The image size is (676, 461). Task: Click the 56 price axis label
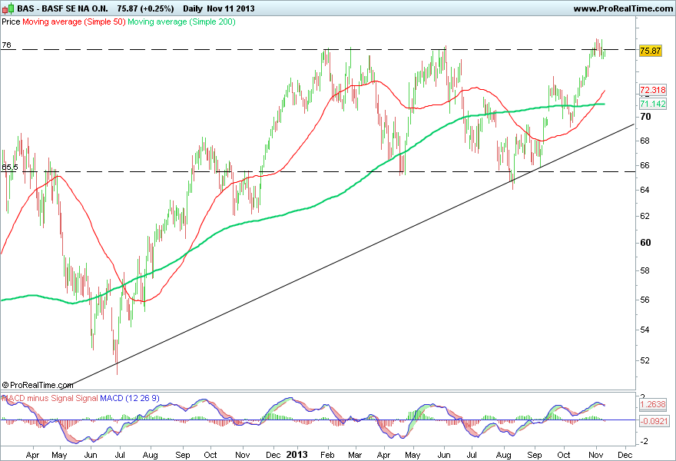(x=645, y=300)
